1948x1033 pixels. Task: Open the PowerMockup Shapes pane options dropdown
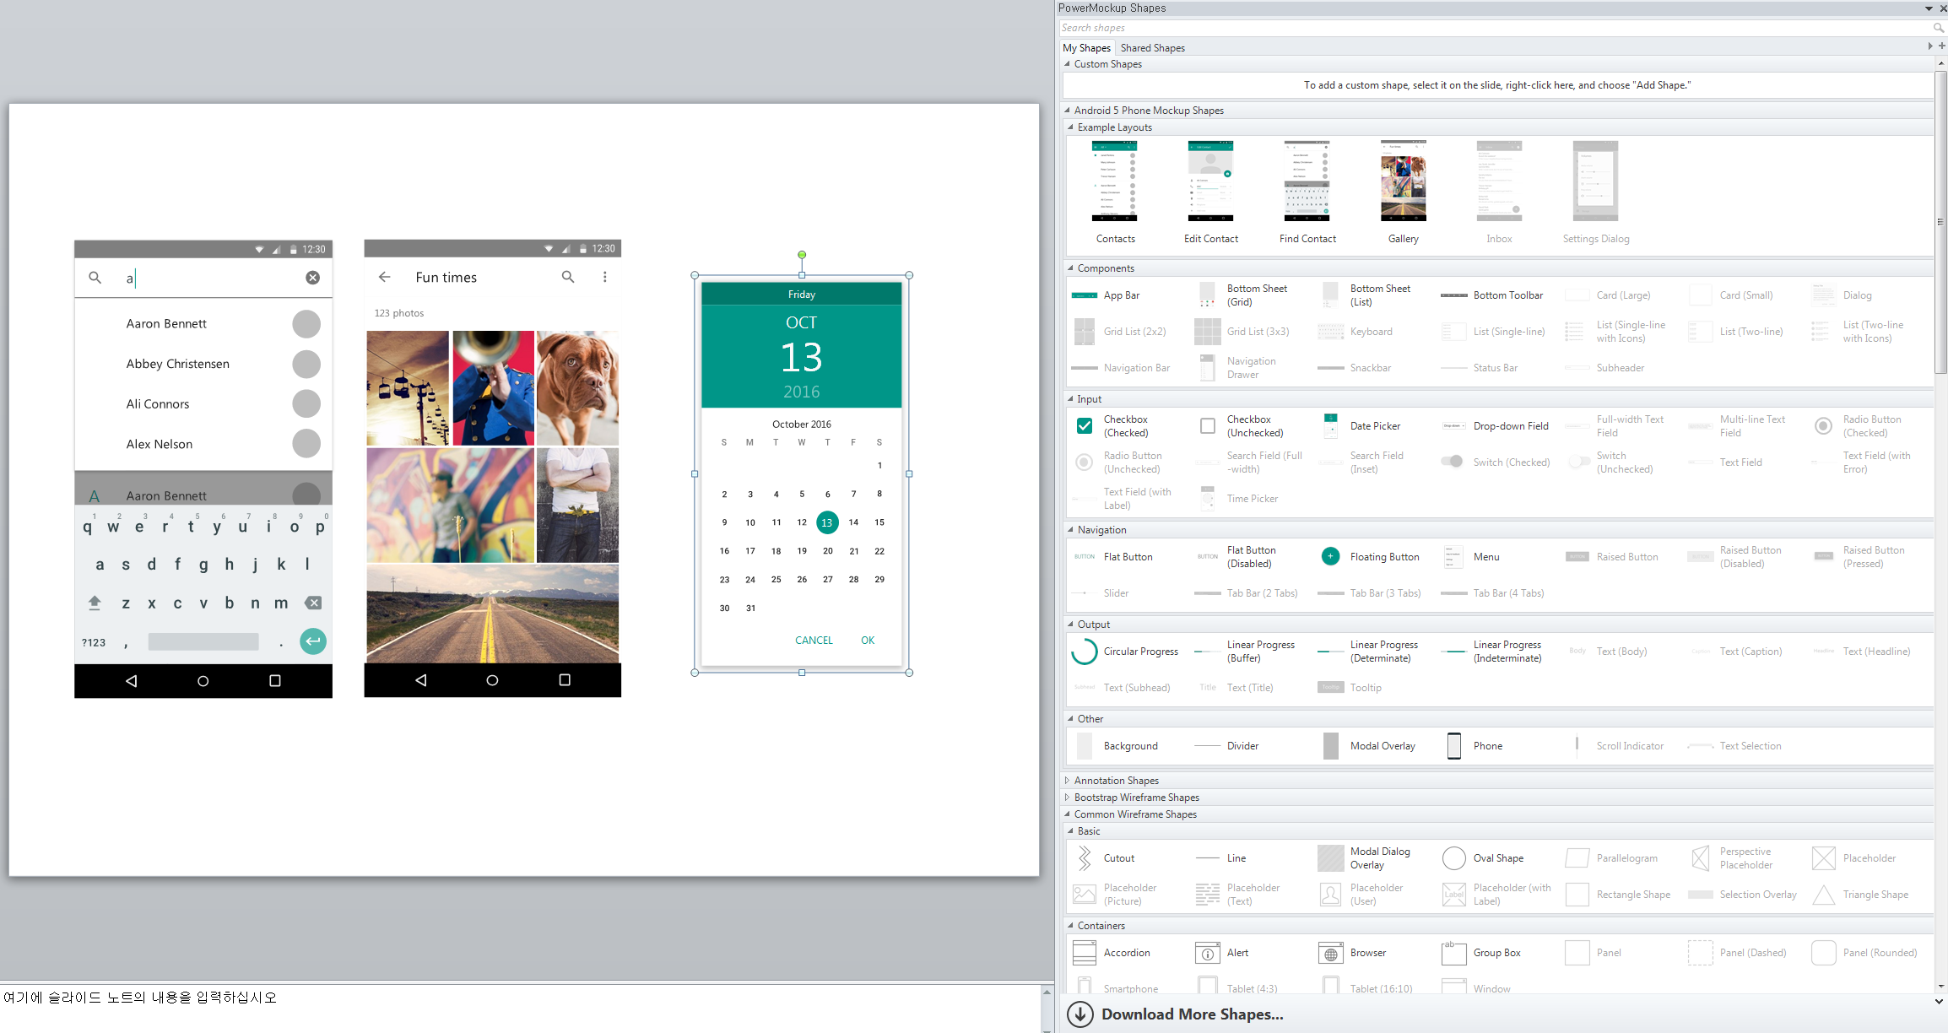[x=1929, y=8]
